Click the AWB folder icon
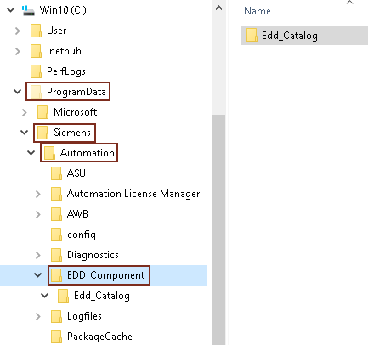This screenshot has width=368, height=345. pos(56,214)
